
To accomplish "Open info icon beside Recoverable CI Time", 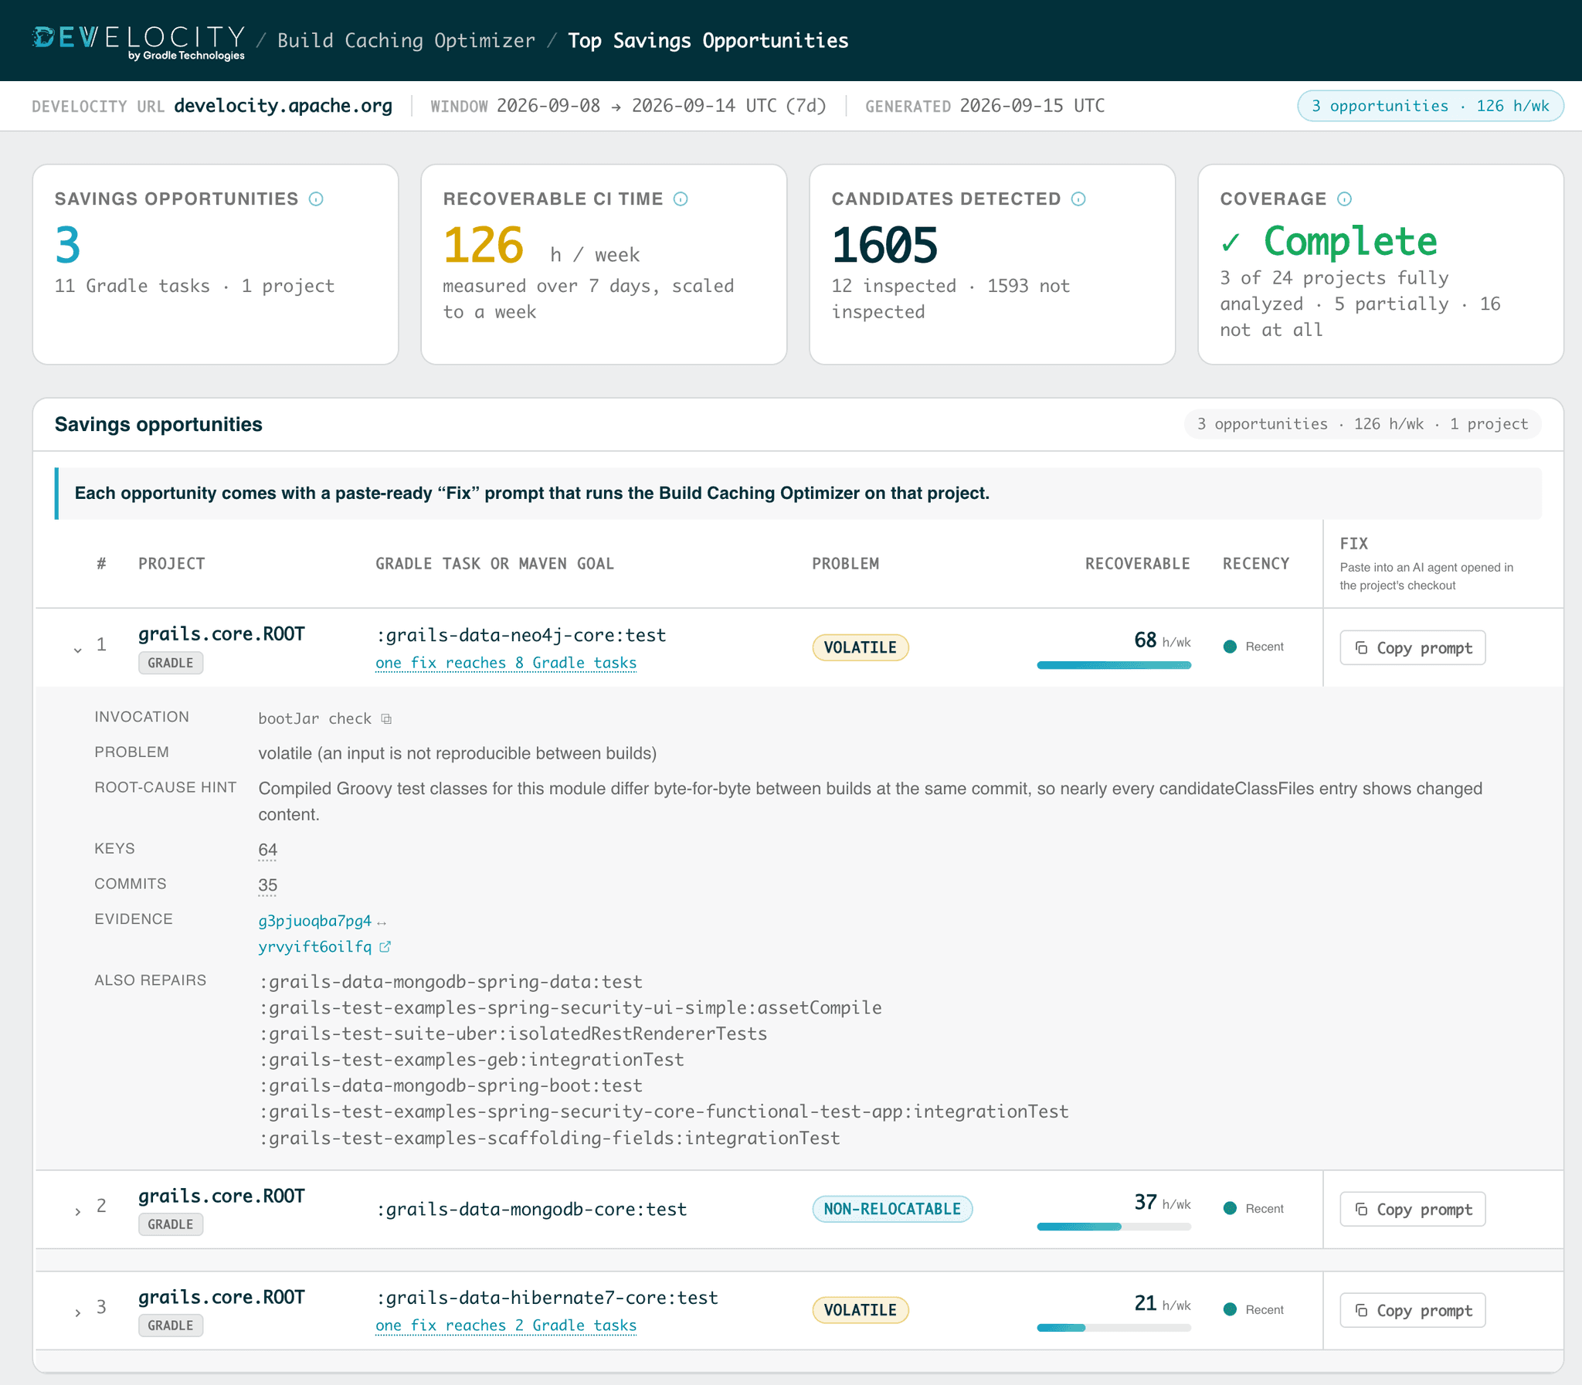I will pos(681,199).
